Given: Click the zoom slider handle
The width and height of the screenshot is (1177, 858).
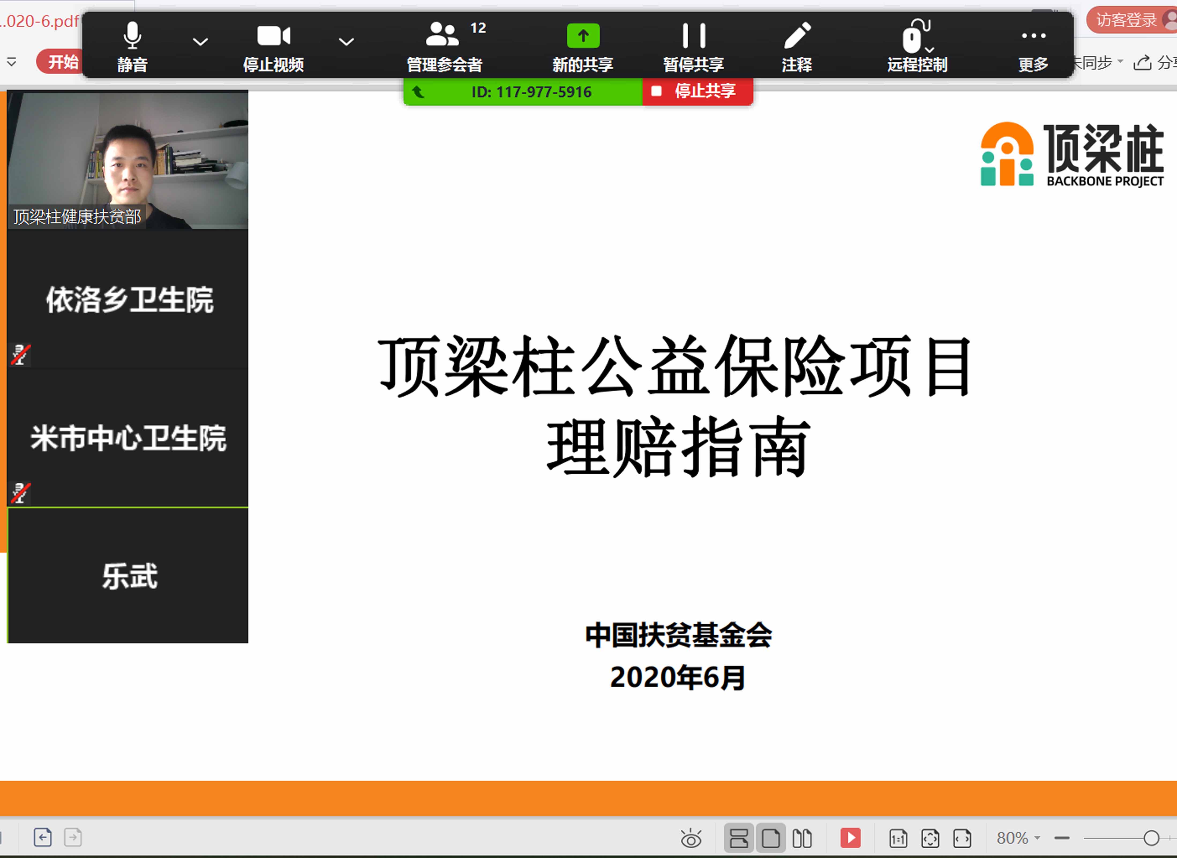Looking at the screenshot, I should 1151,838.
